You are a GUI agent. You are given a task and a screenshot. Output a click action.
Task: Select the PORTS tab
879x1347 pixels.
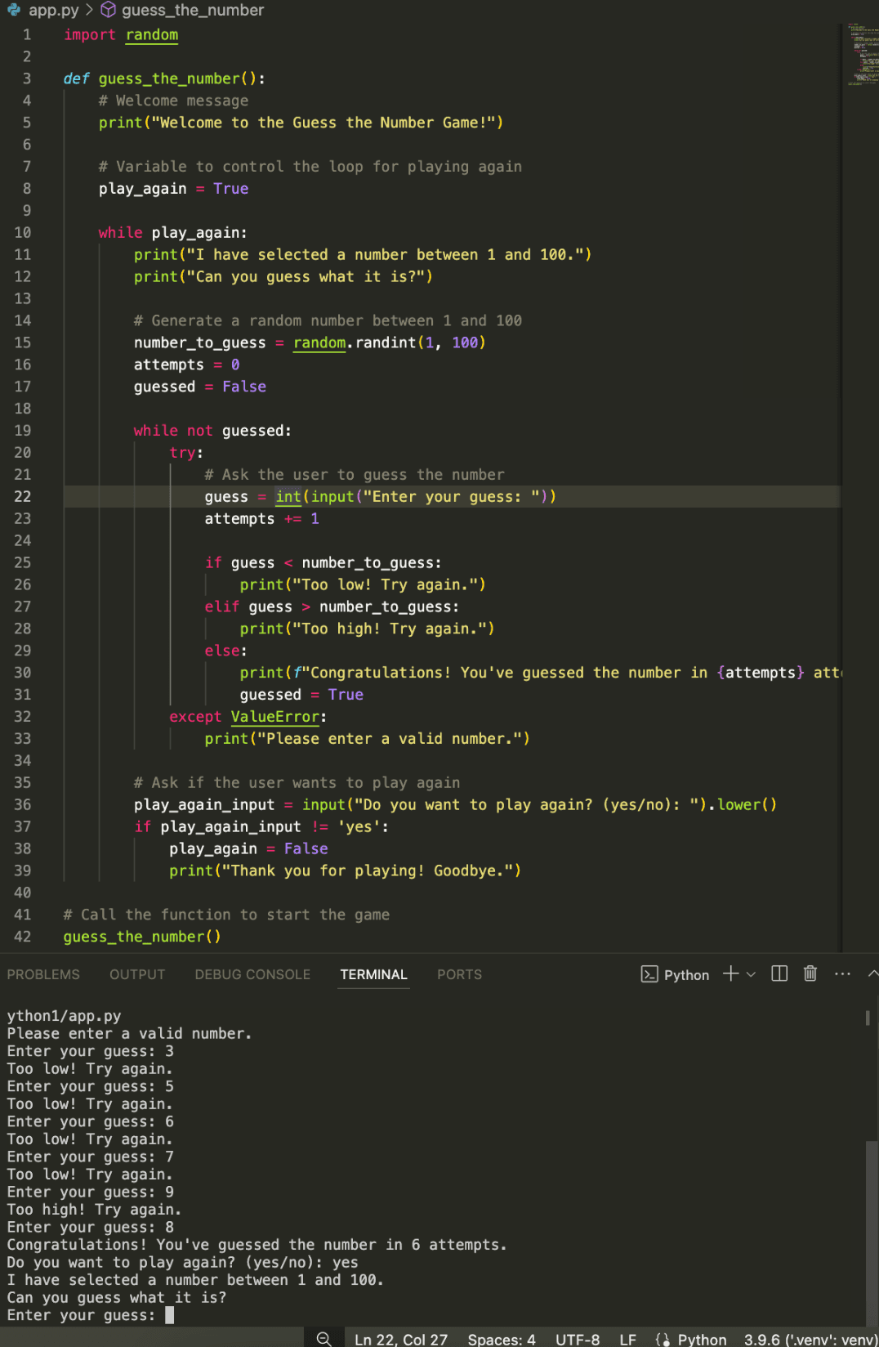[459, 974]
